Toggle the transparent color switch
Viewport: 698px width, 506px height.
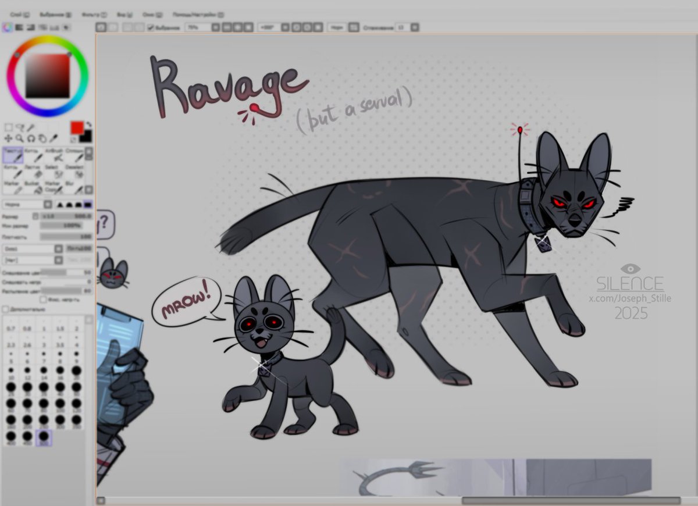tap(73, 140)
